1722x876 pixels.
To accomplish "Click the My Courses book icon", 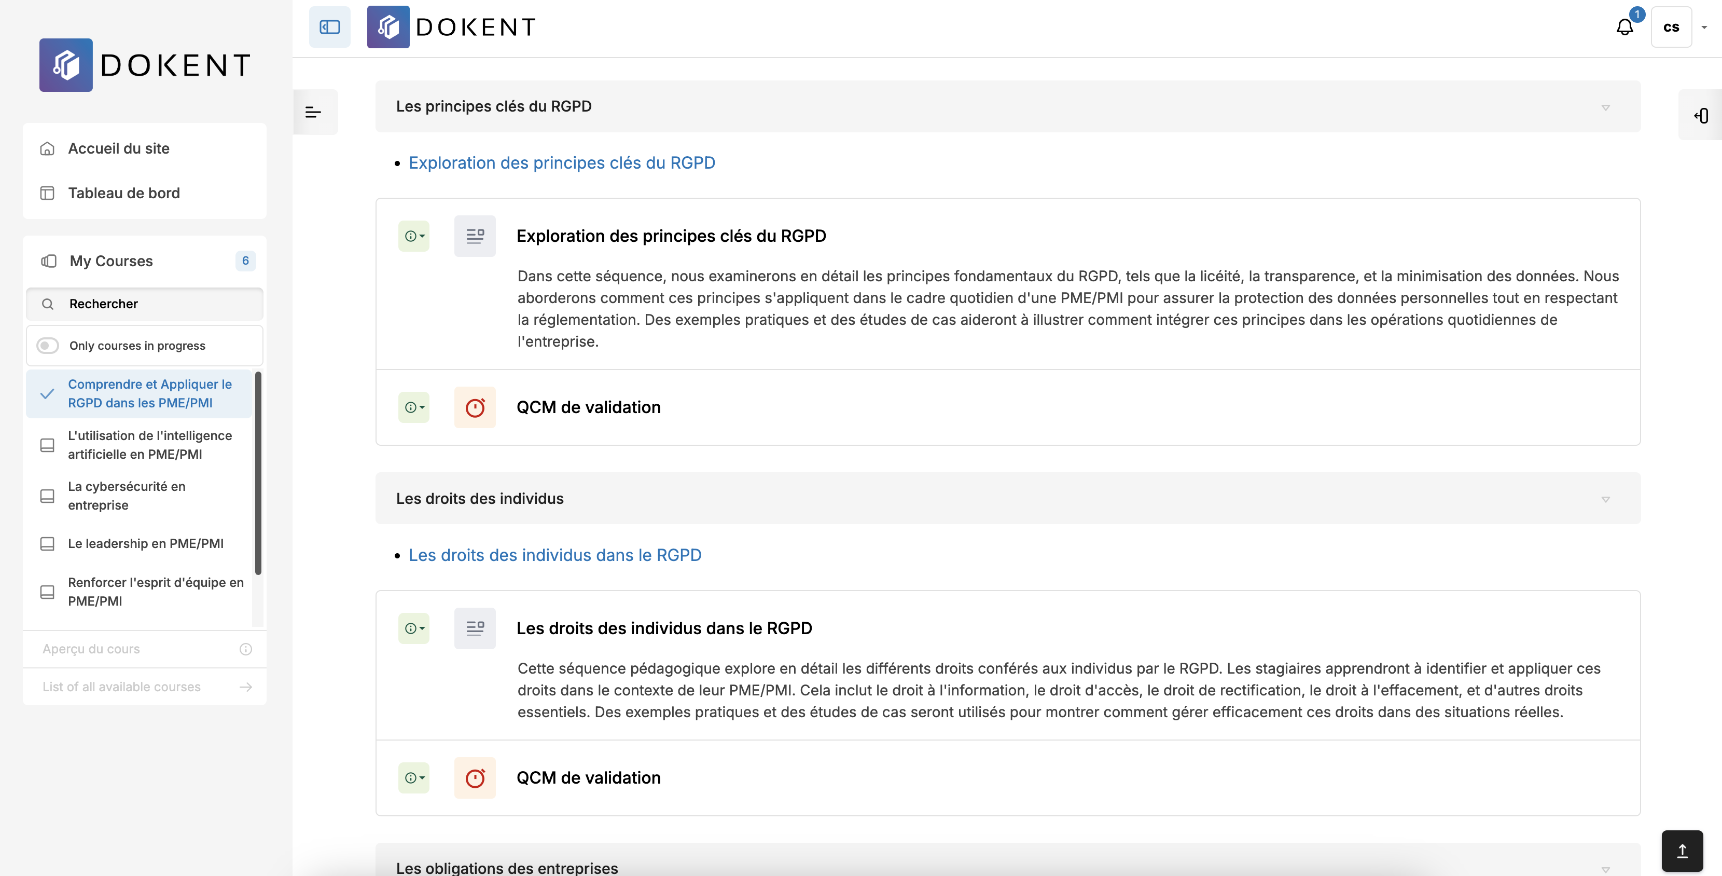I will coord(49,261).
